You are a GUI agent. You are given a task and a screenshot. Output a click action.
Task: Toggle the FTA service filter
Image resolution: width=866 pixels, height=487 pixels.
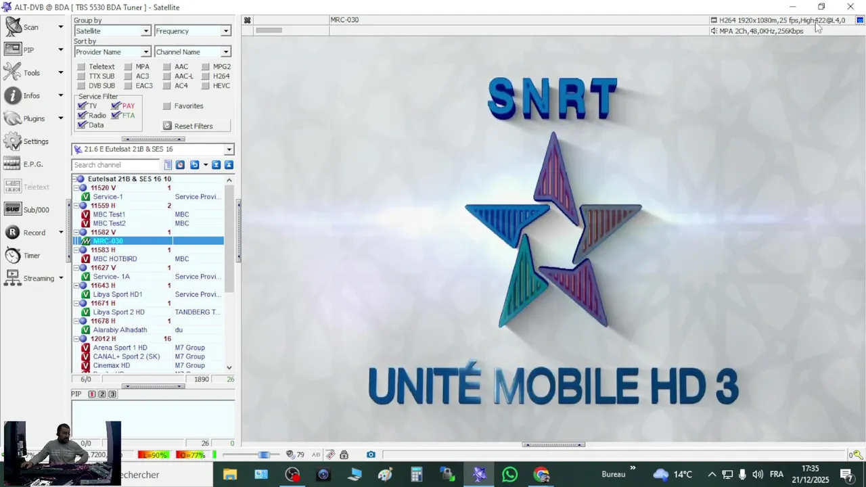tap(116, 116)
